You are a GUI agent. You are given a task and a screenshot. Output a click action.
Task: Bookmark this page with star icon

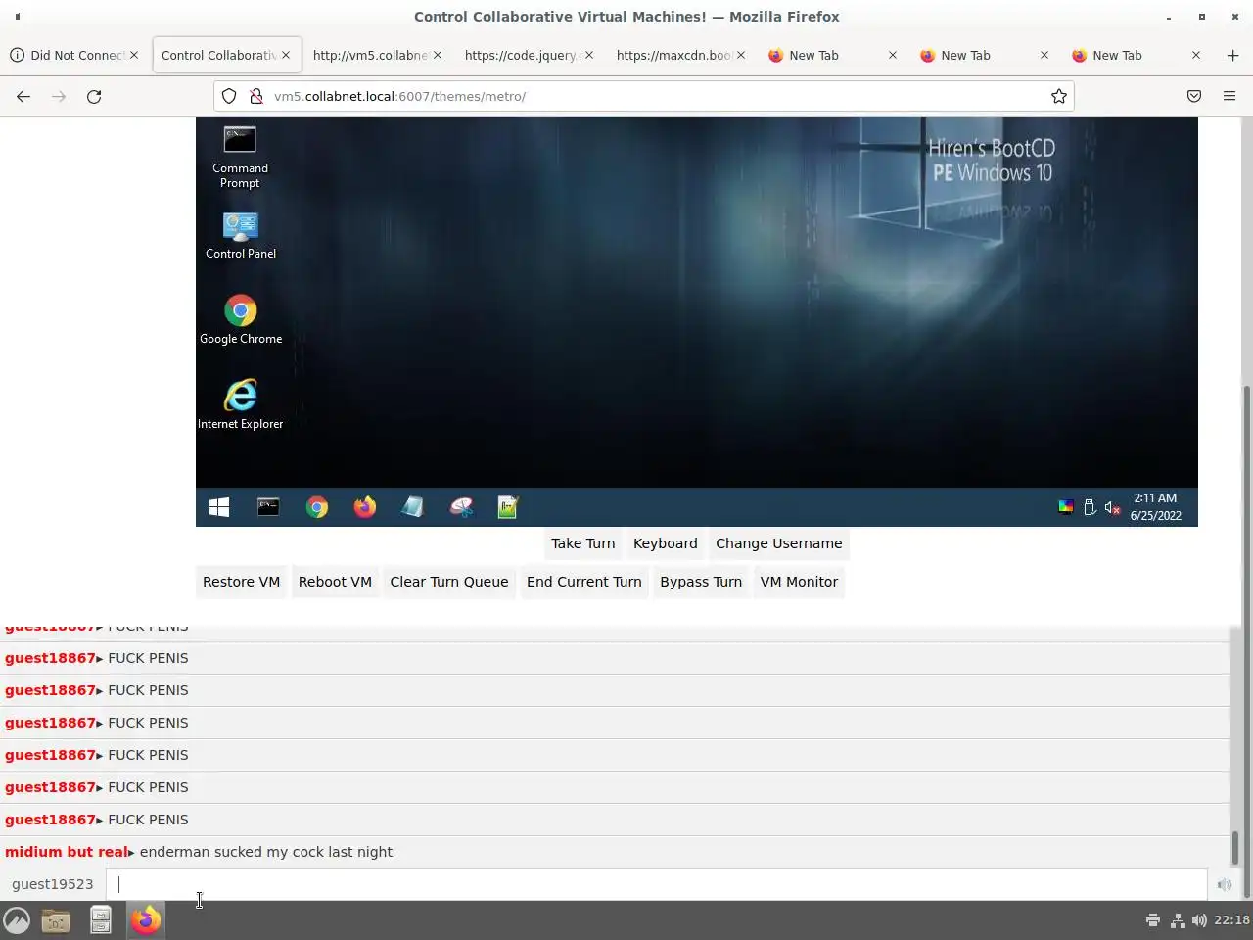click(x=1058, y=96)
